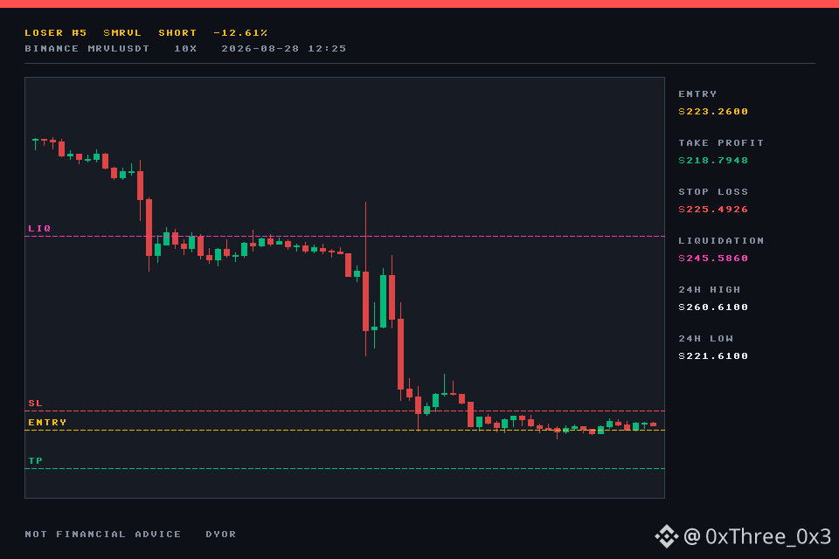839x559 pixels.
Task: Click the "BINANCE MRVLUSDT" text
Action: click(87, 49)
